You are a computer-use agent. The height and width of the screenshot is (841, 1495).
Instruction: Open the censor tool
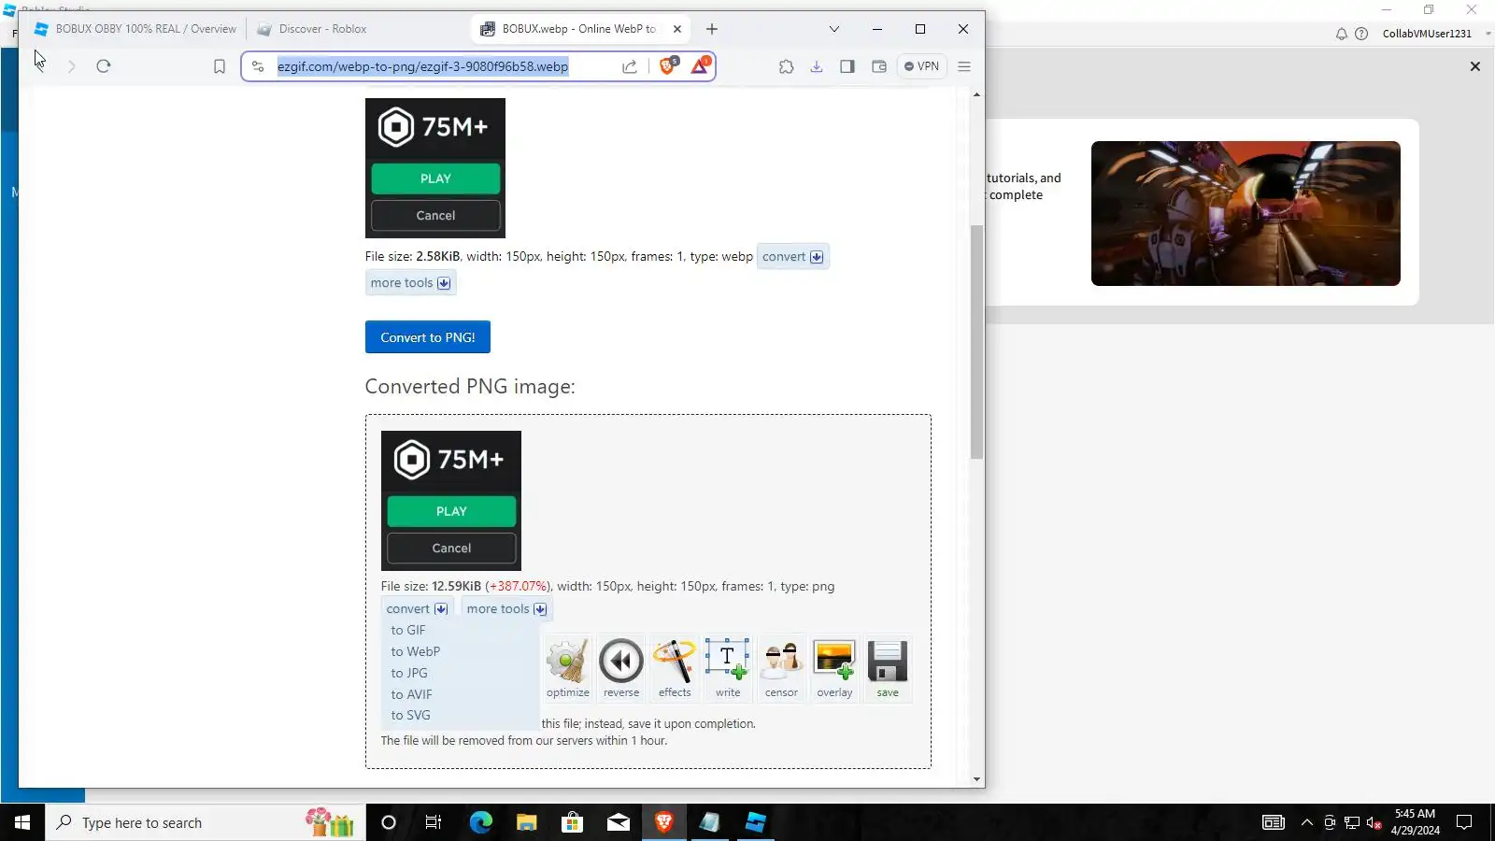click(781, 668)
